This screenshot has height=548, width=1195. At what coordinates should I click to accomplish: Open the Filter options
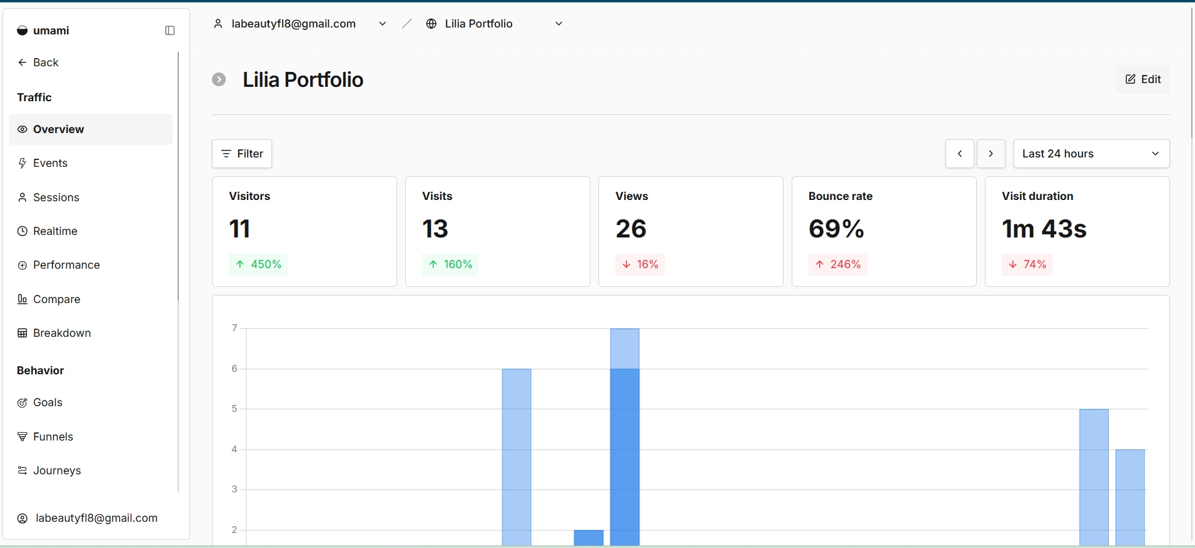[x=242, y=154]
